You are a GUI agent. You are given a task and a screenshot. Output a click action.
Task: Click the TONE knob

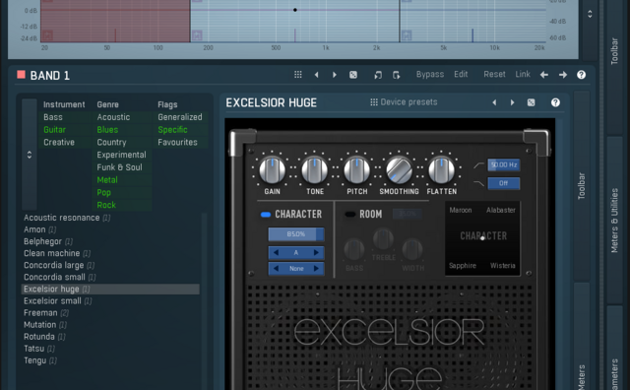[315, 170]
